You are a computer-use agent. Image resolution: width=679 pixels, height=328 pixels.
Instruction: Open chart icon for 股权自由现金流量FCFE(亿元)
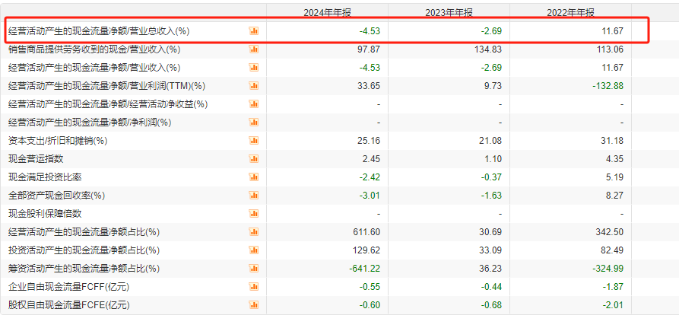(x=253, y=305)
